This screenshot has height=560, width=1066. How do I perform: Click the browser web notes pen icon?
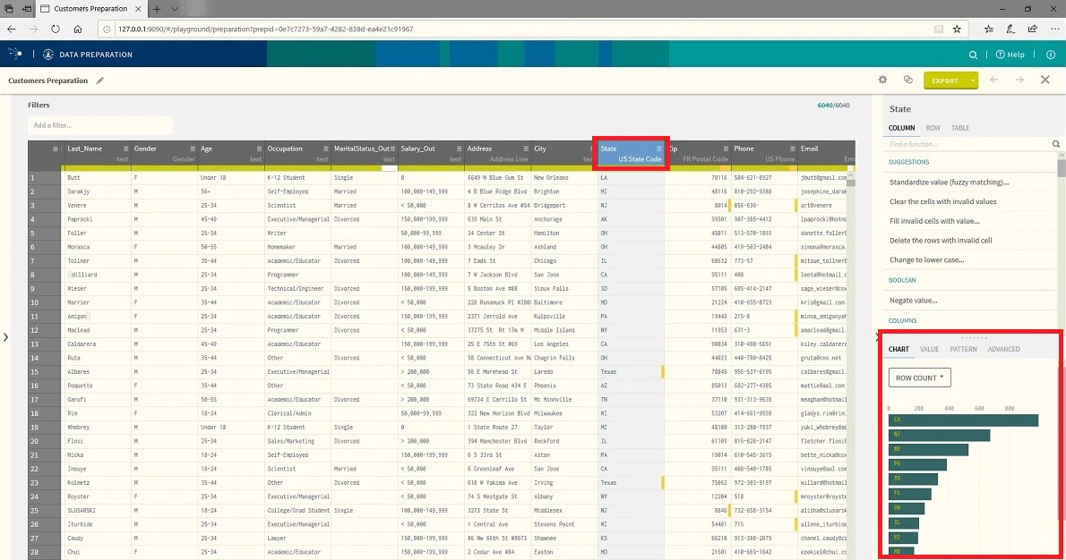(x=1010, y=30)
